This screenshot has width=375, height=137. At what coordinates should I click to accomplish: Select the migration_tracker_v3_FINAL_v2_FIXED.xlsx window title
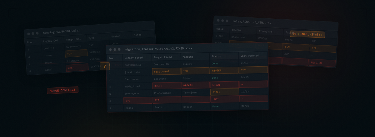pyautogui.click(x=158, y=49)
